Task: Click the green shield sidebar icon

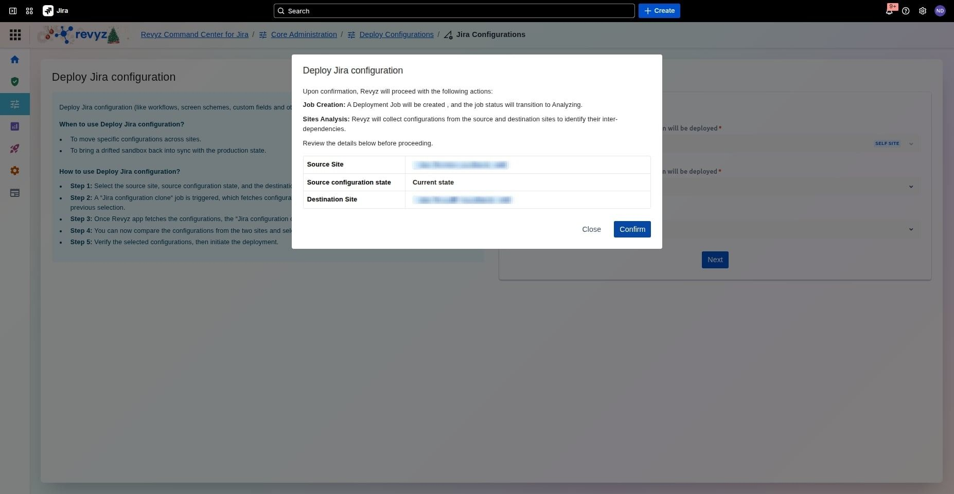Action: click(x=15, y=82)
